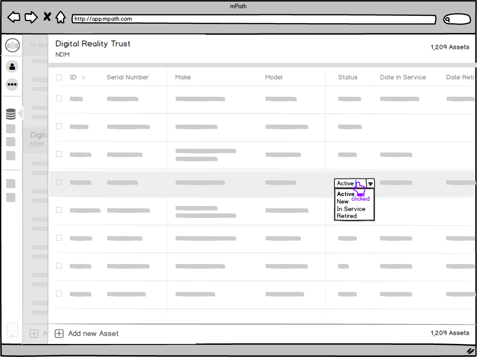Open the Status dropdown arrow on Active

pos(370,184)
